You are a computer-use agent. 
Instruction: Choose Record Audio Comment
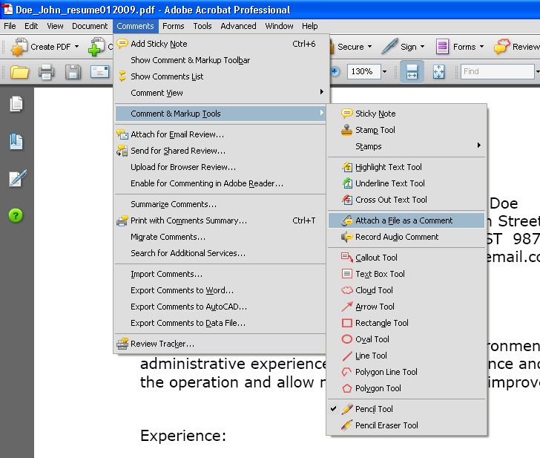406,237
